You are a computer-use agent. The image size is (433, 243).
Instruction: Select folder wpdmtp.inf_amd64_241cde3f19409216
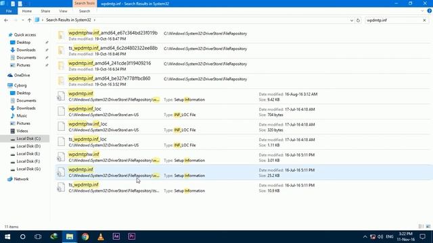(x=243, y=66)
